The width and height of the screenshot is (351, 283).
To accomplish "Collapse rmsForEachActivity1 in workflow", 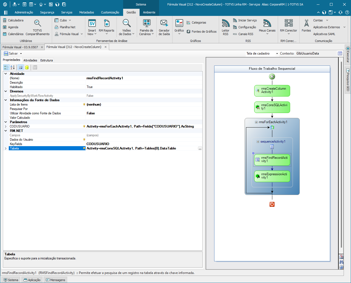I will point(256,122).
